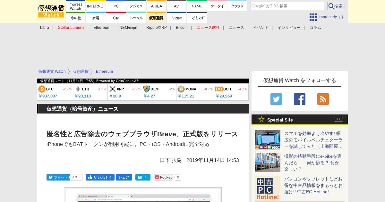Image resolution: width=385 pixels, height=202 pixels.
Task: Open the クラウド tab
Action: click(x=237, y=6)
